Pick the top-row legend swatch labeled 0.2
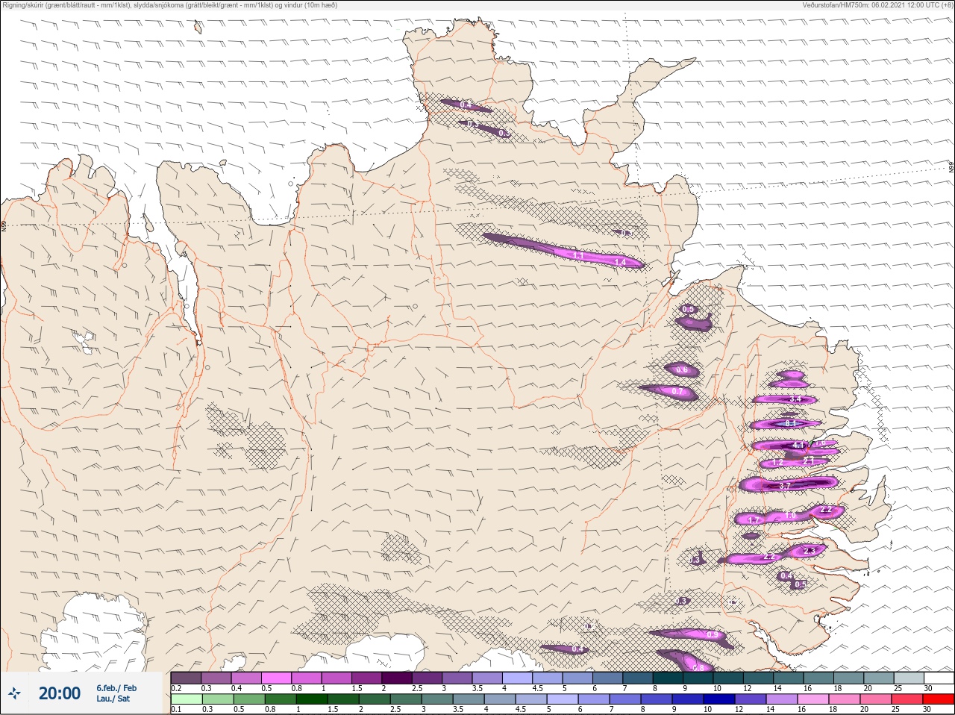Screen dimensions: 955x715 point(186,678)
